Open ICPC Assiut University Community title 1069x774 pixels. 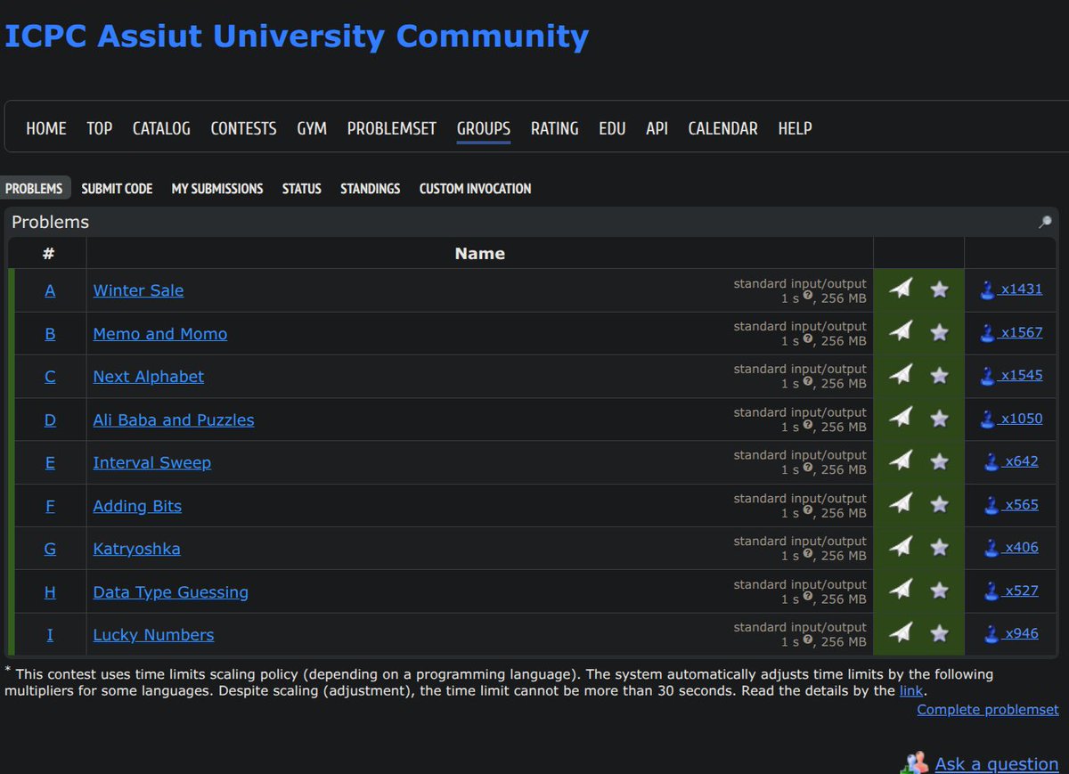click(x=297, y=37)
